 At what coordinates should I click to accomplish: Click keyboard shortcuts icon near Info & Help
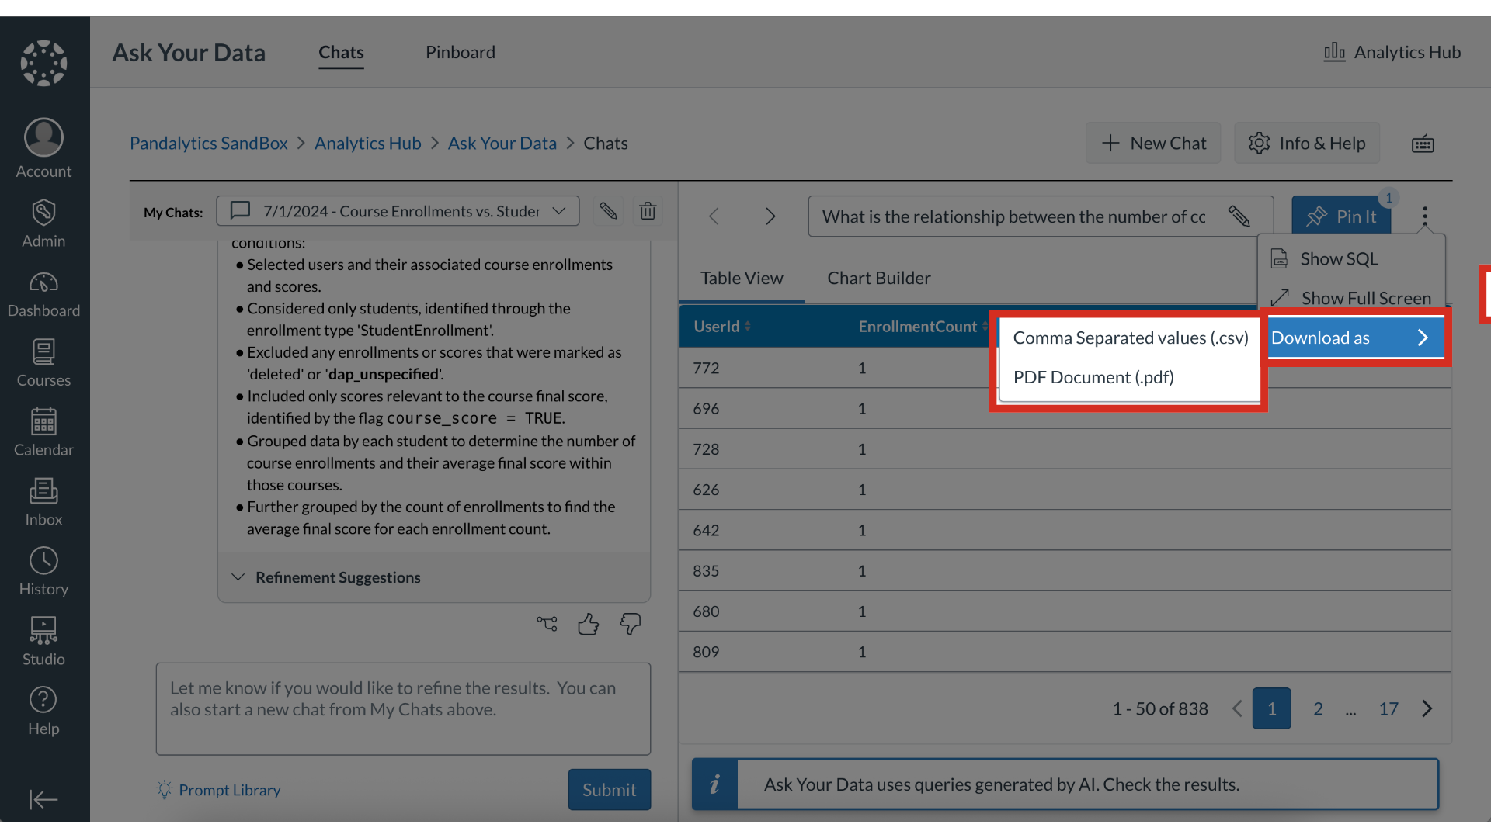pos(1423,144)
